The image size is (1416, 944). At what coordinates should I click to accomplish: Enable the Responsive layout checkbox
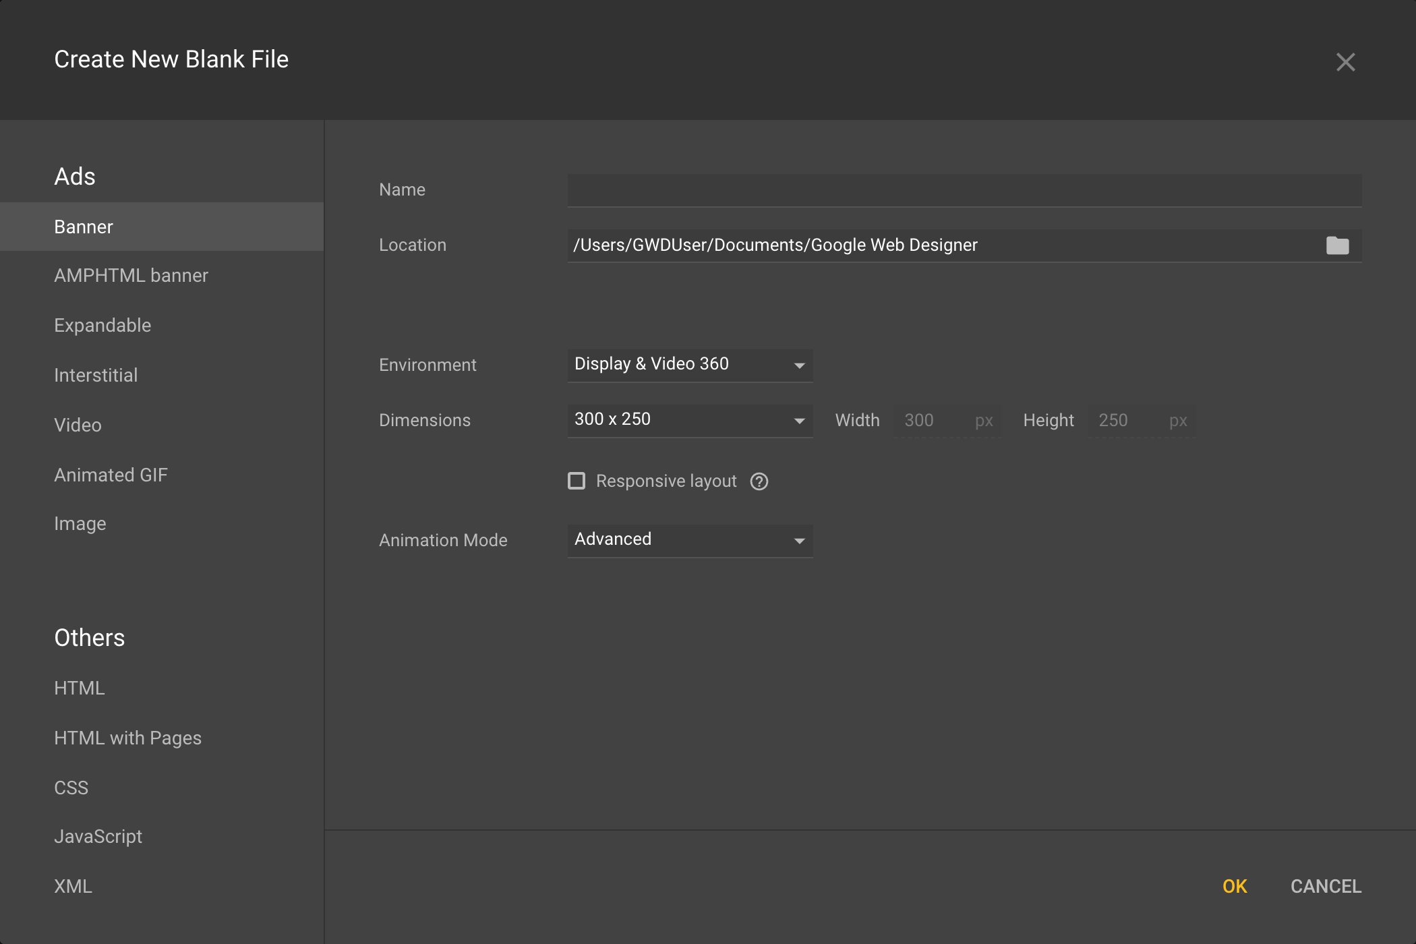[x=577, y=481]
